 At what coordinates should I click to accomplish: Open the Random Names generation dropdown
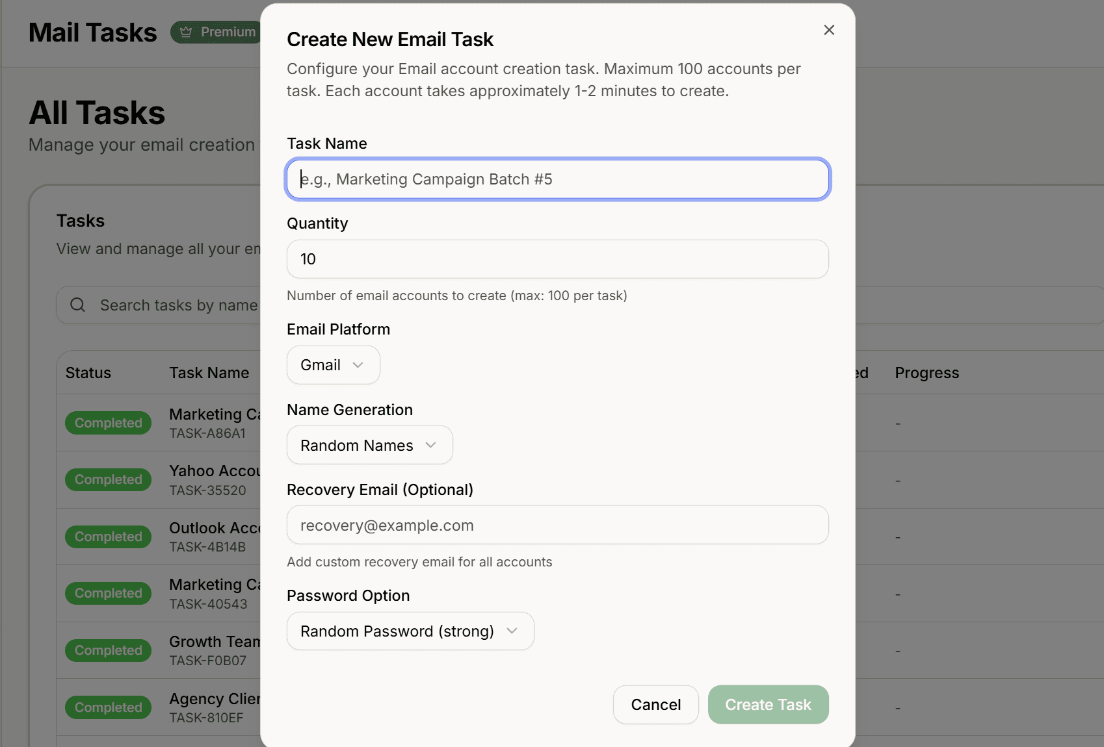point(370,445)
